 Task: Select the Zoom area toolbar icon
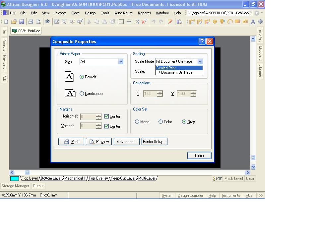pyautogui.click(x=64, y=22)
